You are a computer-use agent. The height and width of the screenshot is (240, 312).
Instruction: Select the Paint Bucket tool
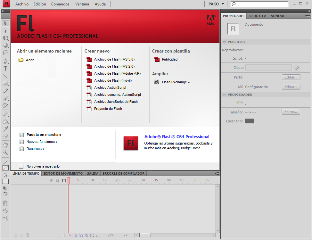[5, 121]
